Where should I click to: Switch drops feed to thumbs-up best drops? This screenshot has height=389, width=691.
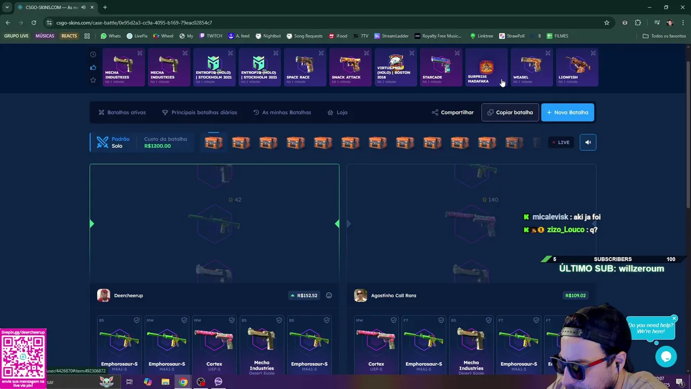point(93,68)
